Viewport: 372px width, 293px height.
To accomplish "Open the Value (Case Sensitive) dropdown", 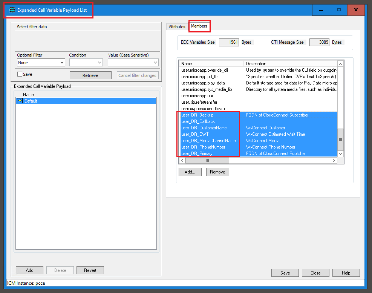I will pos(133,63).
